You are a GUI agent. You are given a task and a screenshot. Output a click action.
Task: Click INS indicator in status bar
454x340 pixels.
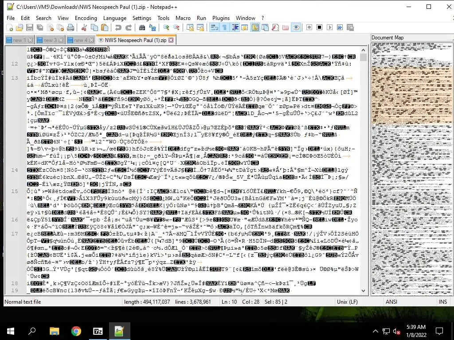(443, 302)
